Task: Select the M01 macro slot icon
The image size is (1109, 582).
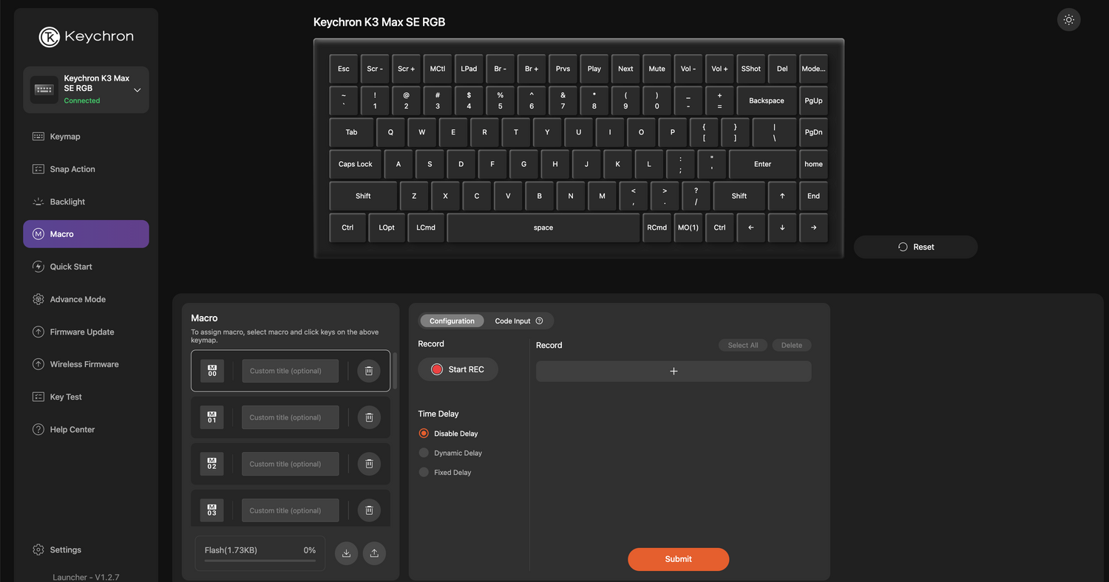Action: tap(212, 417)
